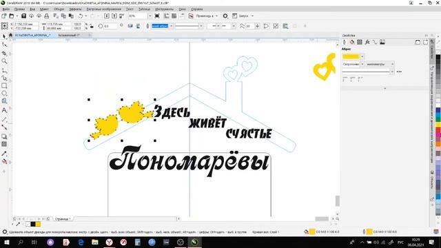Click the rotation angle input field
The image size is (441, 248).
(x=110, y=26)
